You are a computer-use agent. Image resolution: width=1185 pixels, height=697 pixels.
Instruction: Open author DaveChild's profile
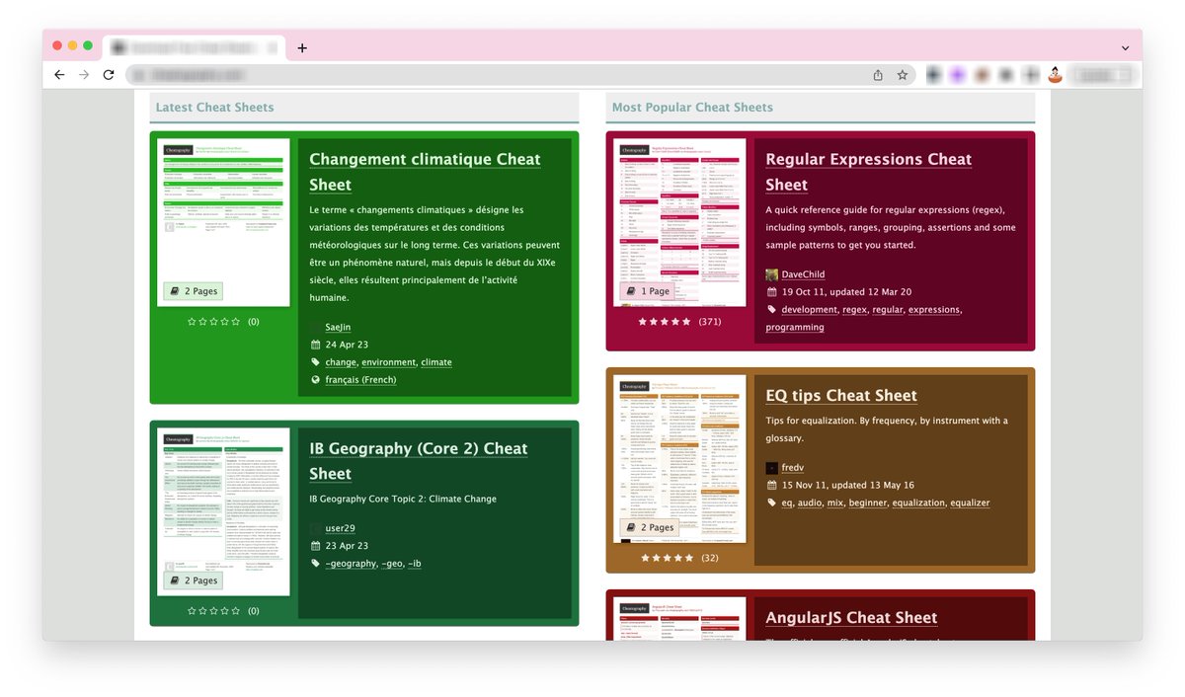803,274
